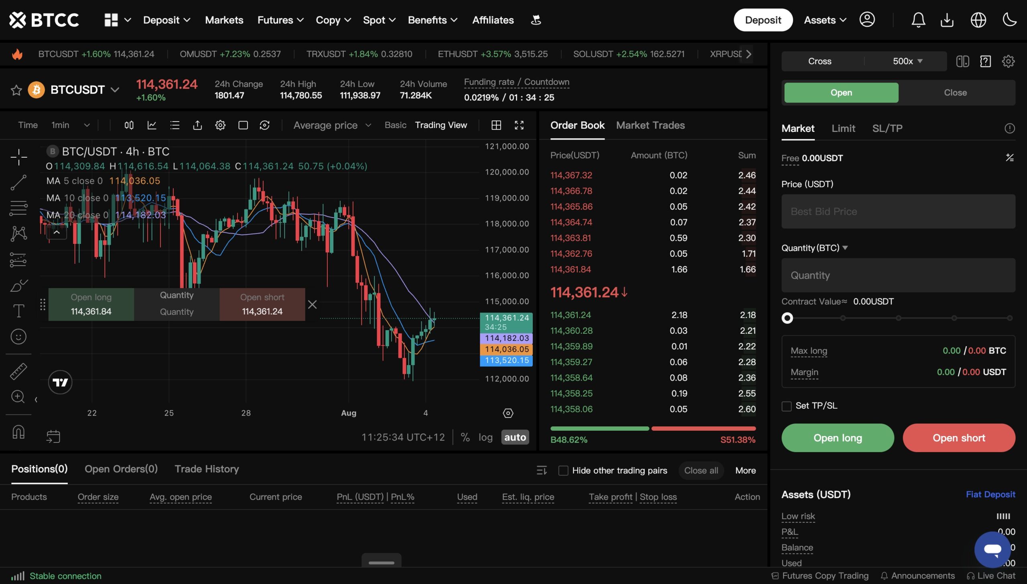Screen dimensions: 1027x584
Task: Open the chart grid layout icon
Action: point(496,125)
